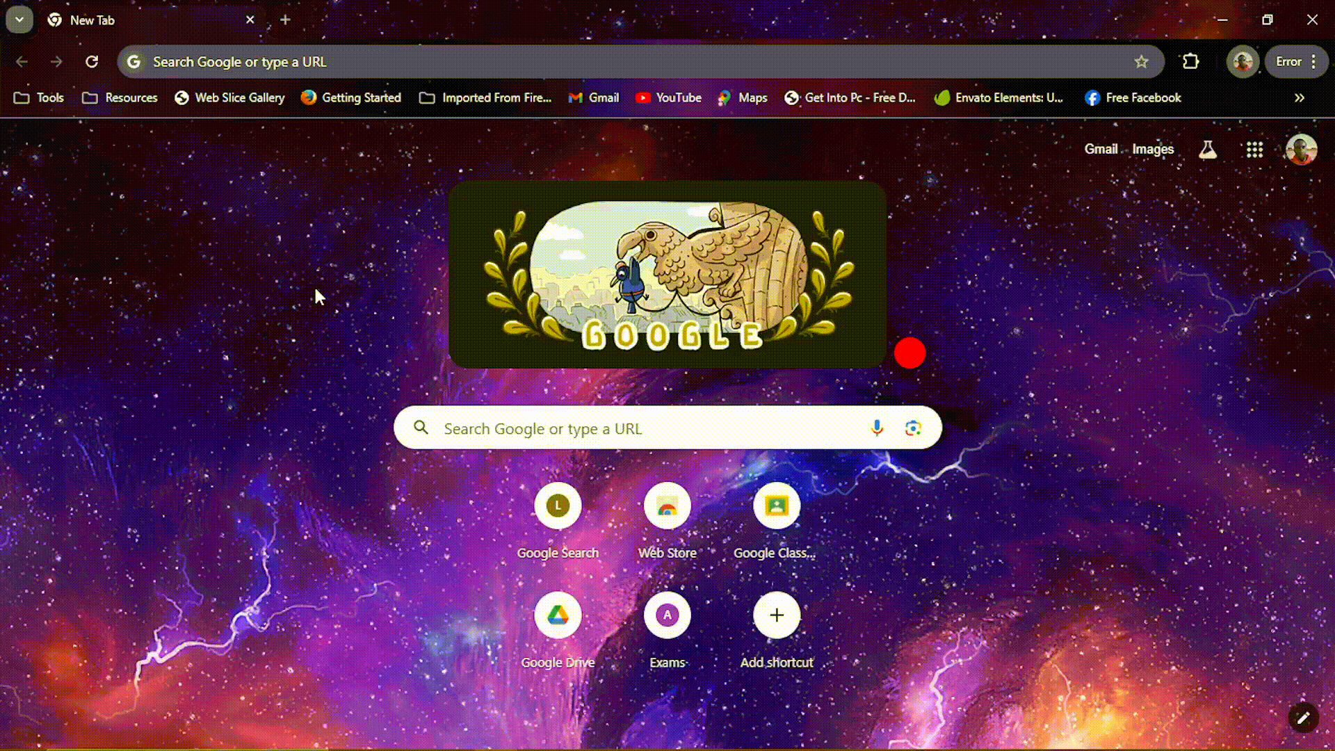The image size is (1335, 751).
Task: Open the Free Facebook bookmark
Action: [x=1133, y=98]
